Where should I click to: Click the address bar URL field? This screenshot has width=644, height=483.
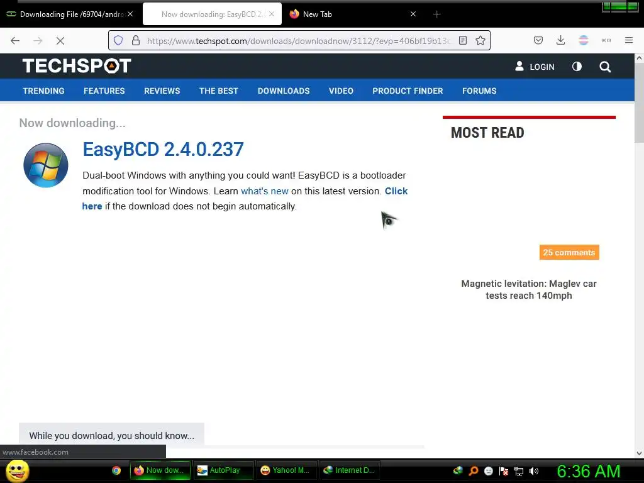pyautogui.click(x=299, y=41)
